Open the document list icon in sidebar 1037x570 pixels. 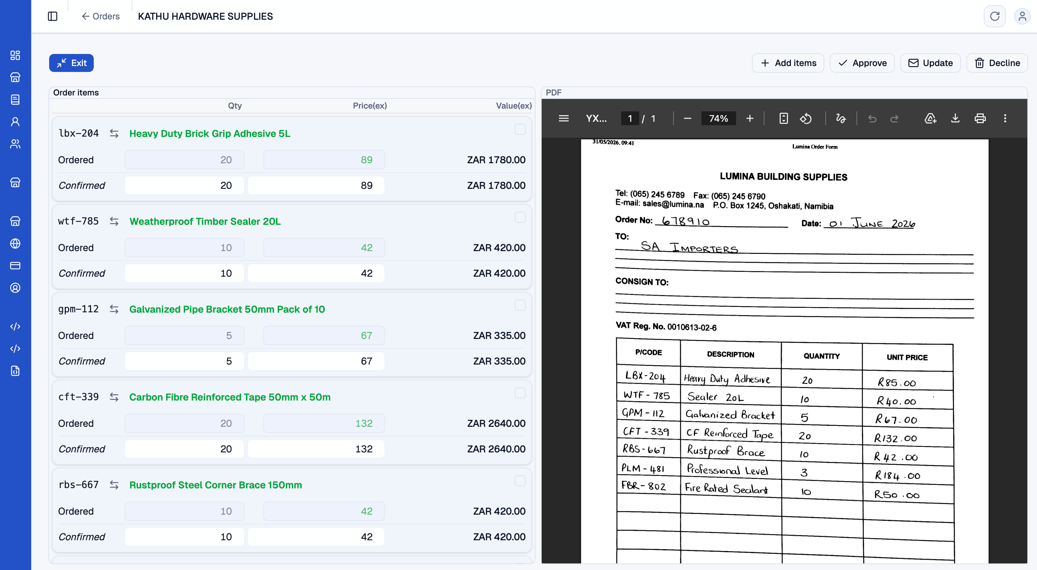pos(15,99)
